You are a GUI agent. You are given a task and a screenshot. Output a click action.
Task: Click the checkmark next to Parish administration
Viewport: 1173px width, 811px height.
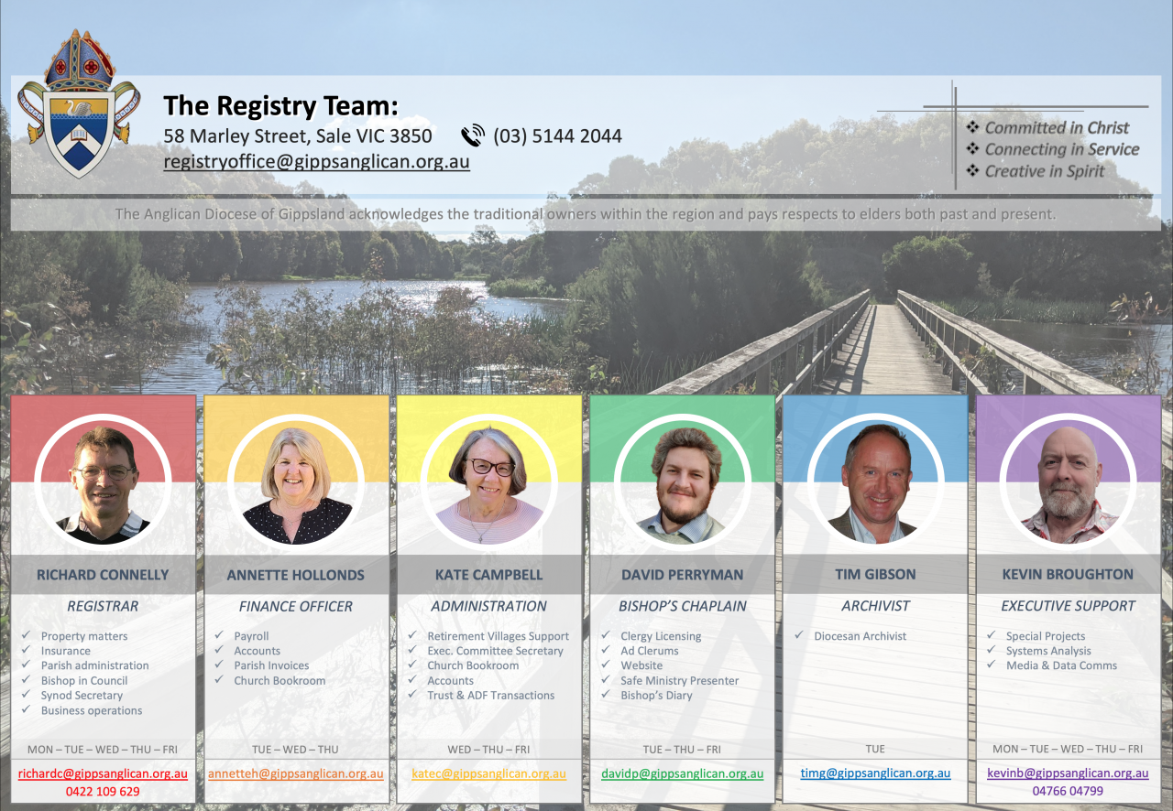click(25, 665)
